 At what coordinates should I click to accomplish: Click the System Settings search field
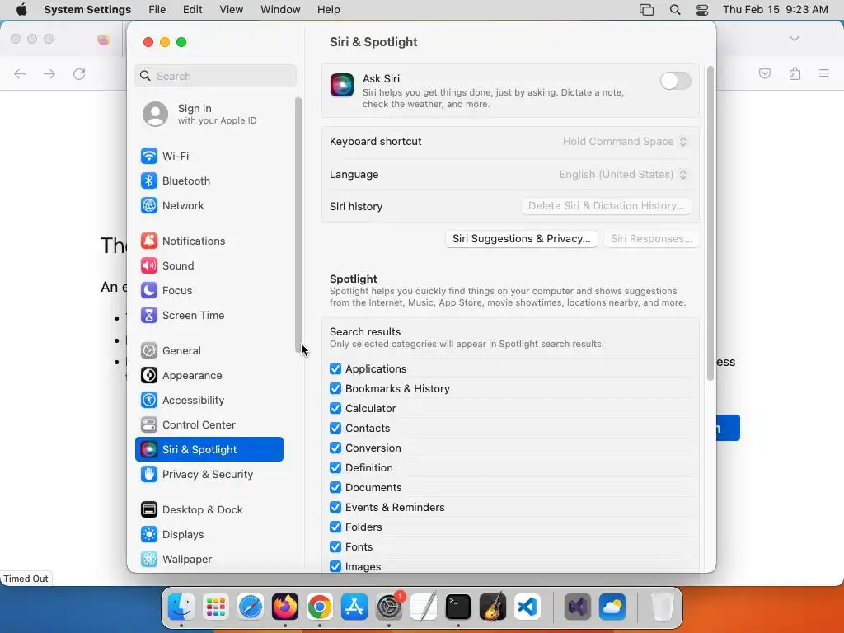point(215,76)
